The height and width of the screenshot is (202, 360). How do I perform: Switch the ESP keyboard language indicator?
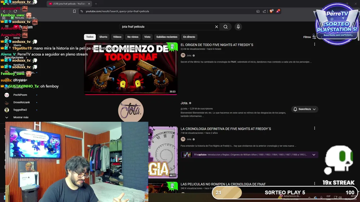328,198
